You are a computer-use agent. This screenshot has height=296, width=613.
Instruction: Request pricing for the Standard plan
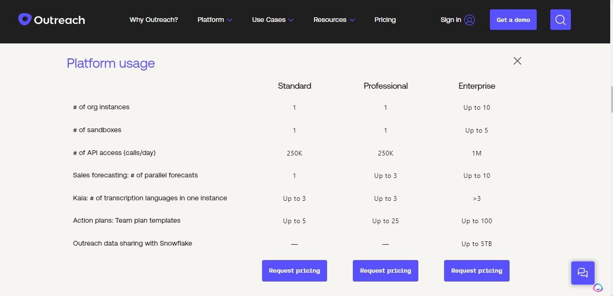294,271
